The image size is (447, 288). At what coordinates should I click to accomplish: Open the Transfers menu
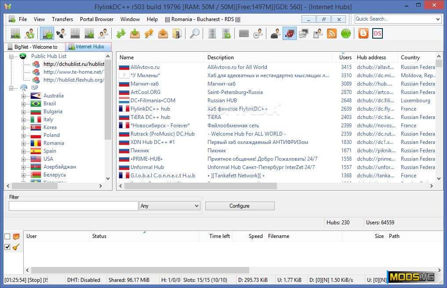62,19
